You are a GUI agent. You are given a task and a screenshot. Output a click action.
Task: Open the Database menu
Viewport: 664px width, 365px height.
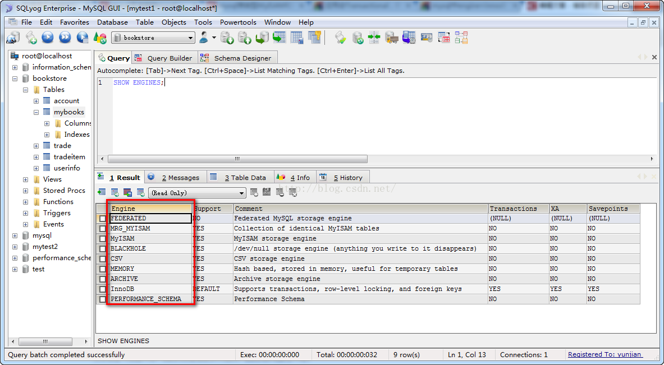112,22
